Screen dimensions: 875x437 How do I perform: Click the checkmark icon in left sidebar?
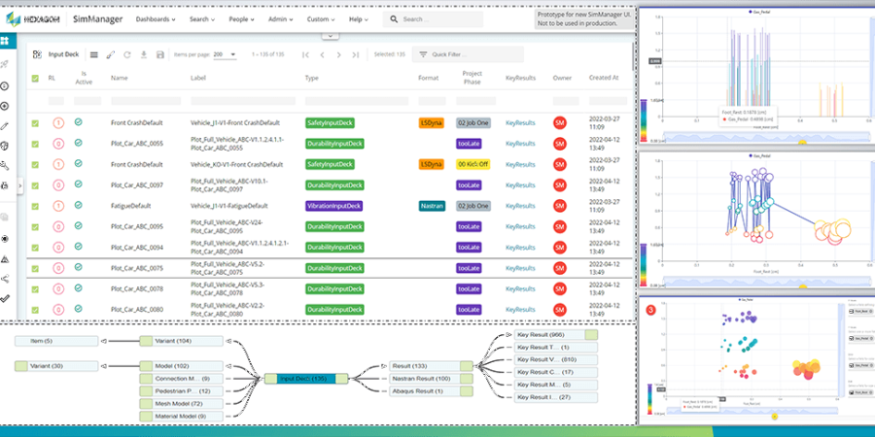point(5,298)
